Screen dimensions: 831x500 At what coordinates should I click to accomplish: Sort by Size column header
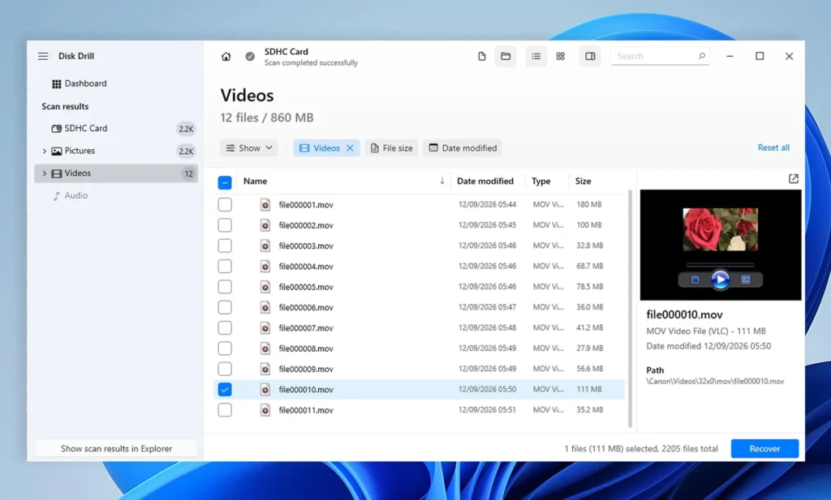[x=583, y=181]
